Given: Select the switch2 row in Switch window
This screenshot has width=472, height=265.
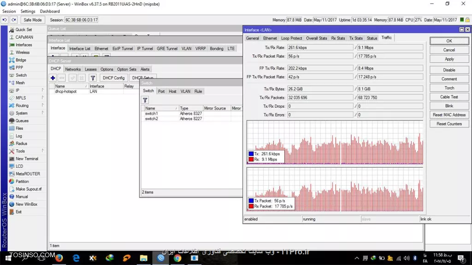Looking at the screenshot, I should 191,118.
